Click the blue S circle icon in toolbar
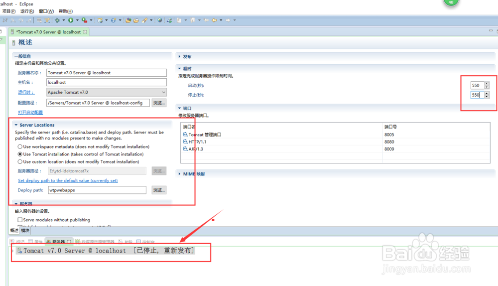Image resolution: width=498 pixels, height=286 pixels. tap(114, 20)
